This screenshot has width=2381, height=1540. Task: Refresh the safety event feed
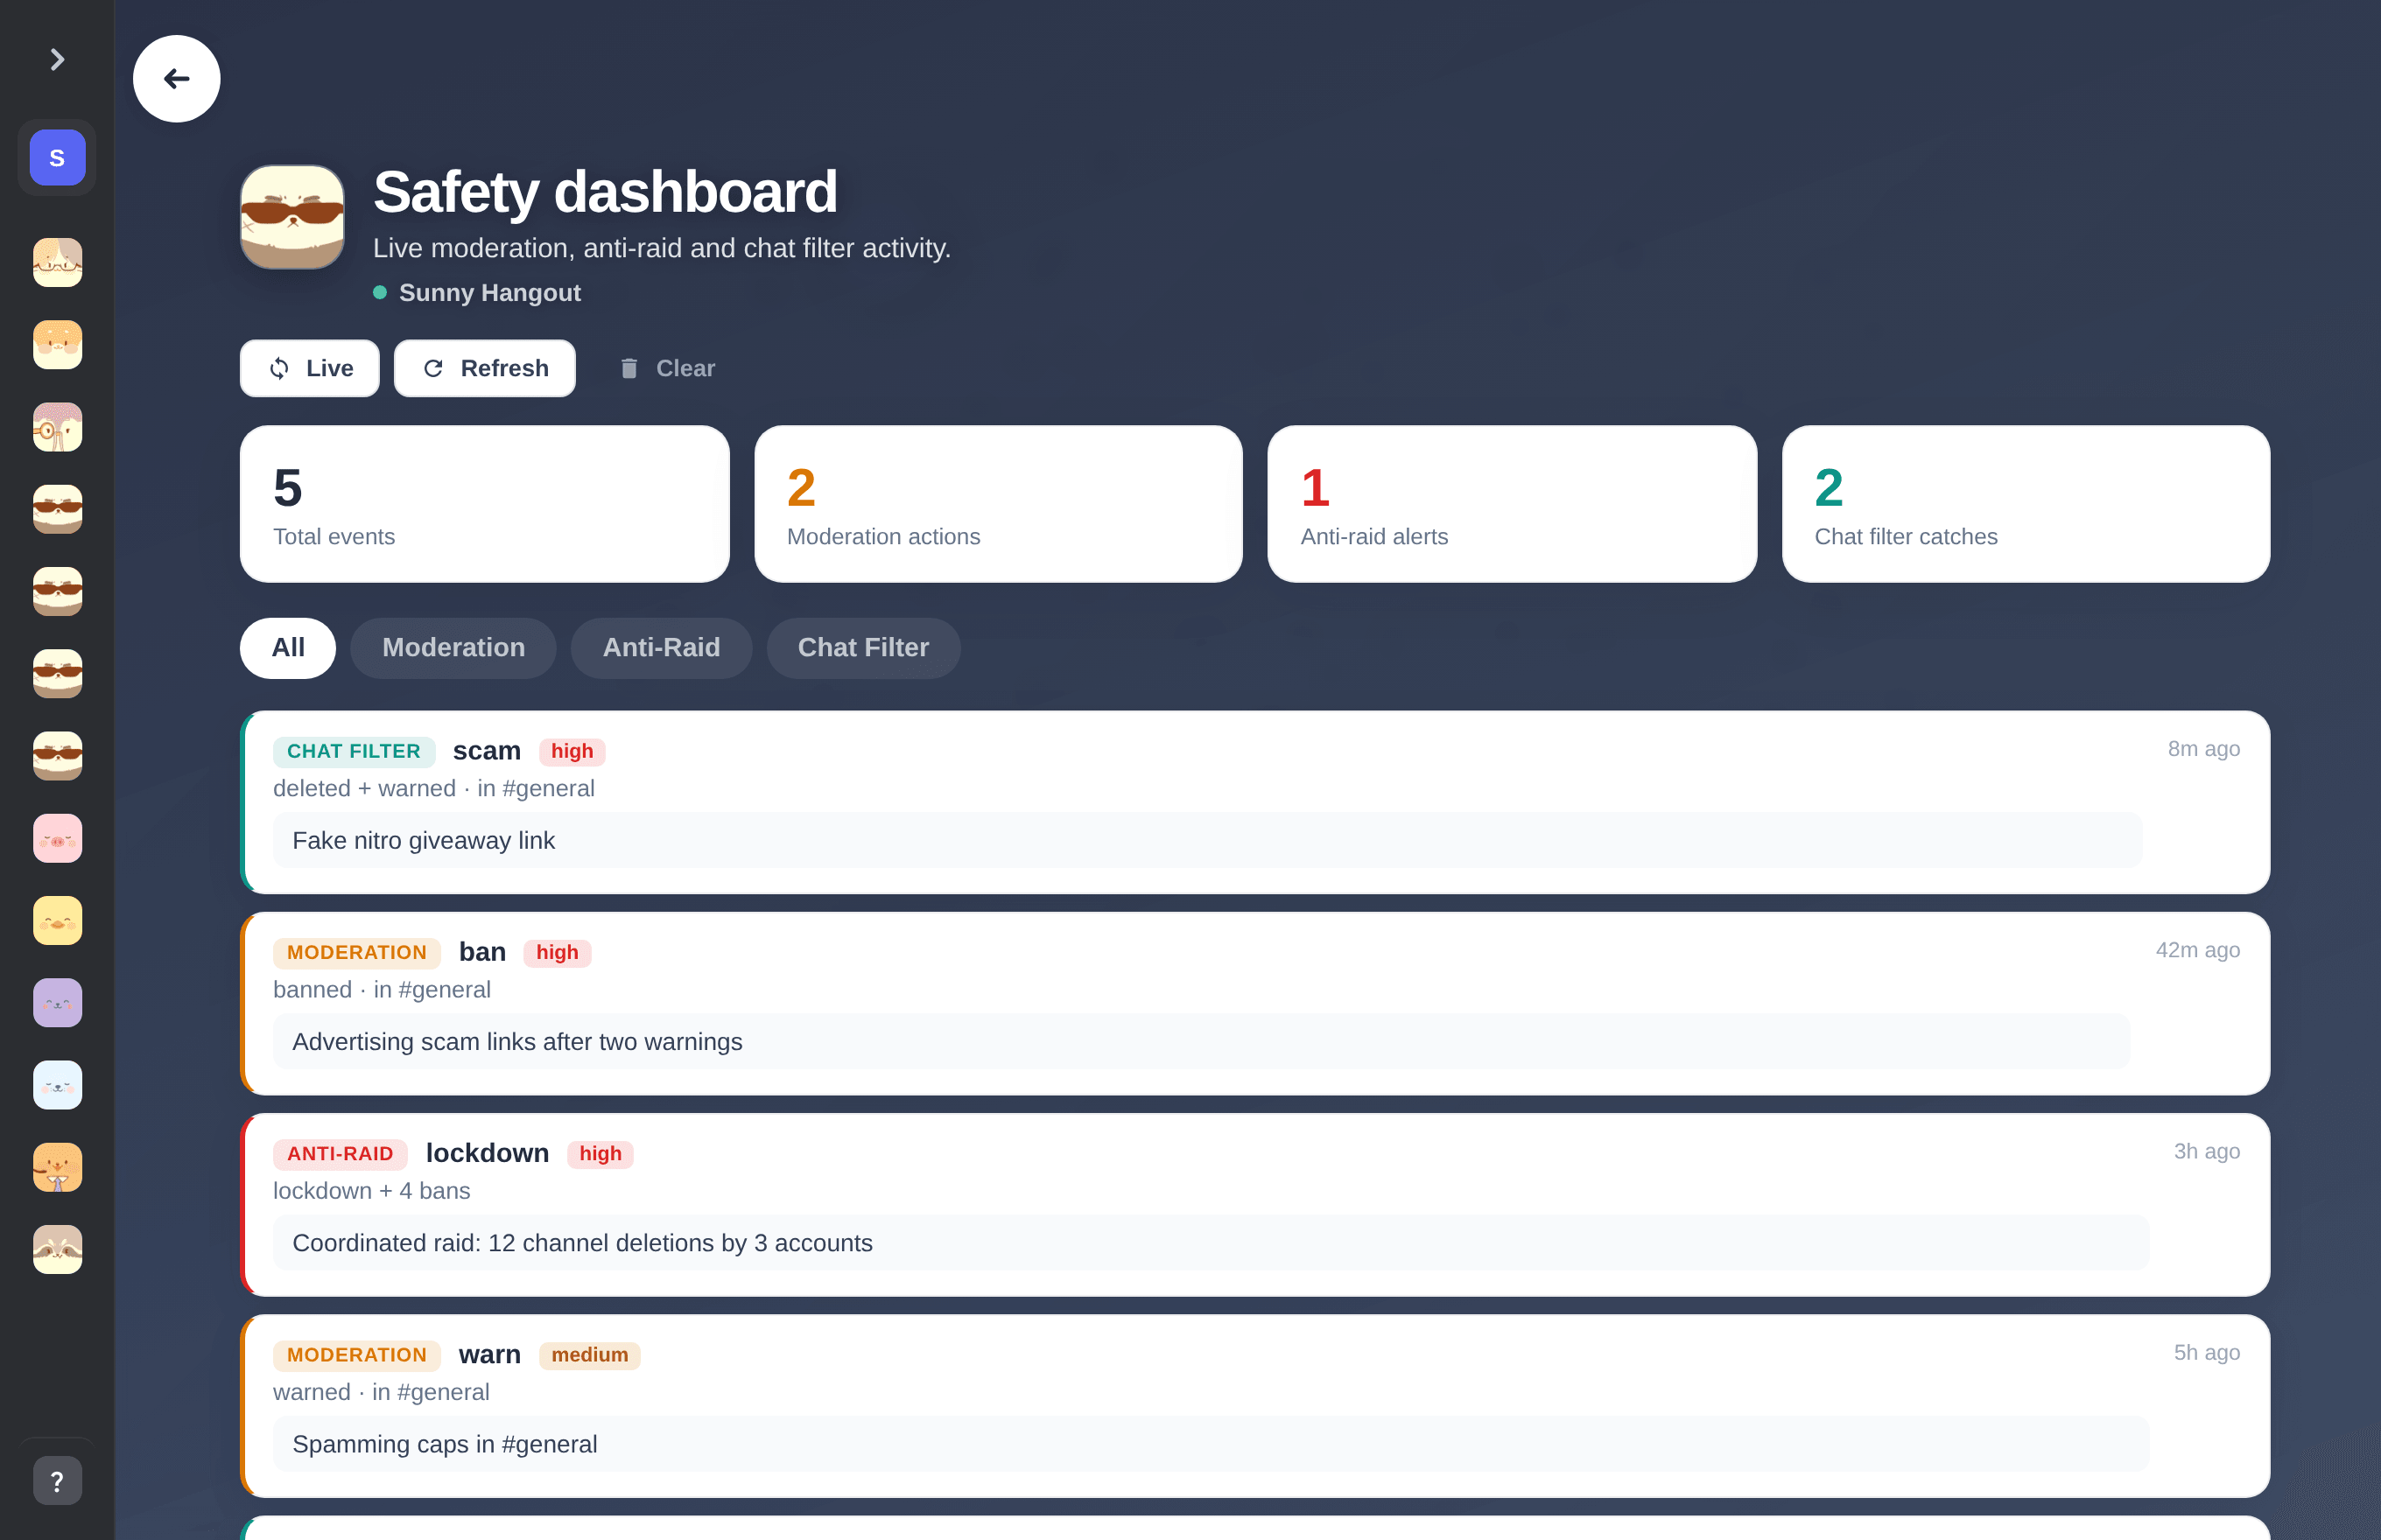[x=484, y=368]
